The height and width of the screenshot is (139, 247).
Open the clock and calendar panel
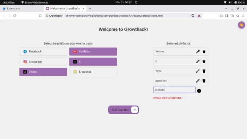pos(123,3)
